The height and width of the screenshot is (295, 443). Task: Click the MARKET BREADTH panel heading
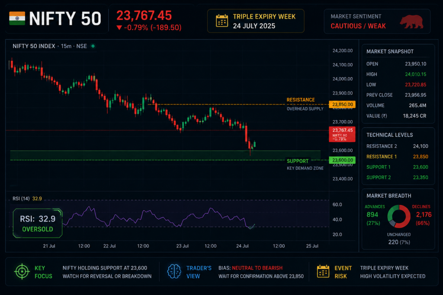click(x=389, y=196)
